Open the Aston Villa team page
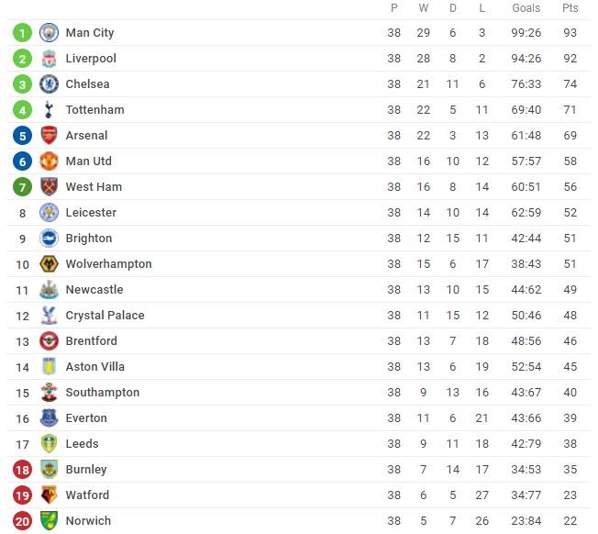 (94, 367)
